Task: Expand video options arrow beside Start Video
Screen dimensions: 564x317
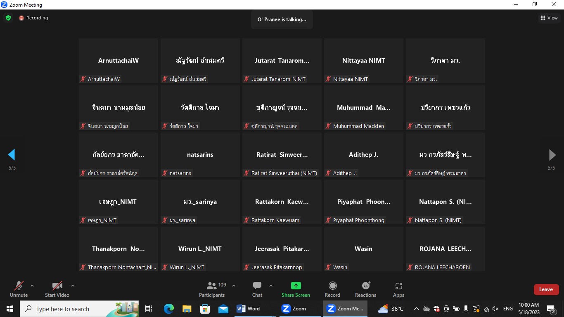Action: pos(73,285)
